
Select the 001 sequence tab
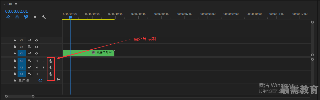(10, 4)
